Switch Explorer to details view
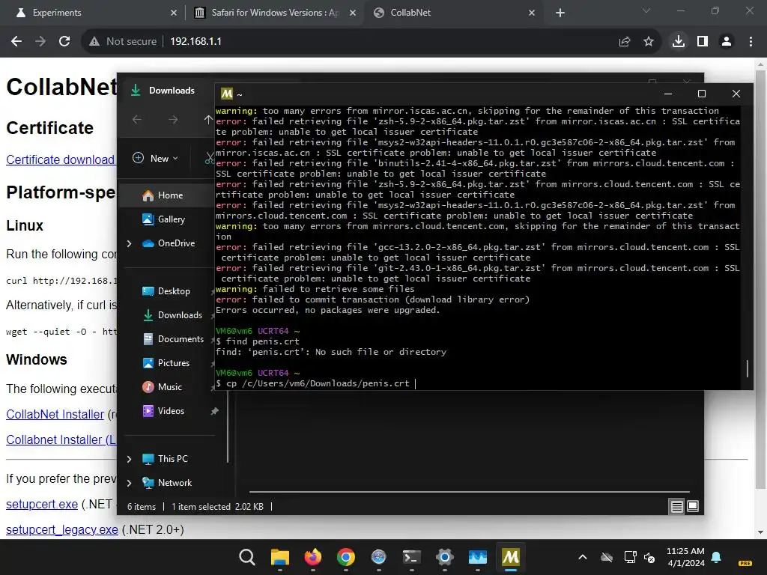The image size is (767, 575). (x=676, y=507)
